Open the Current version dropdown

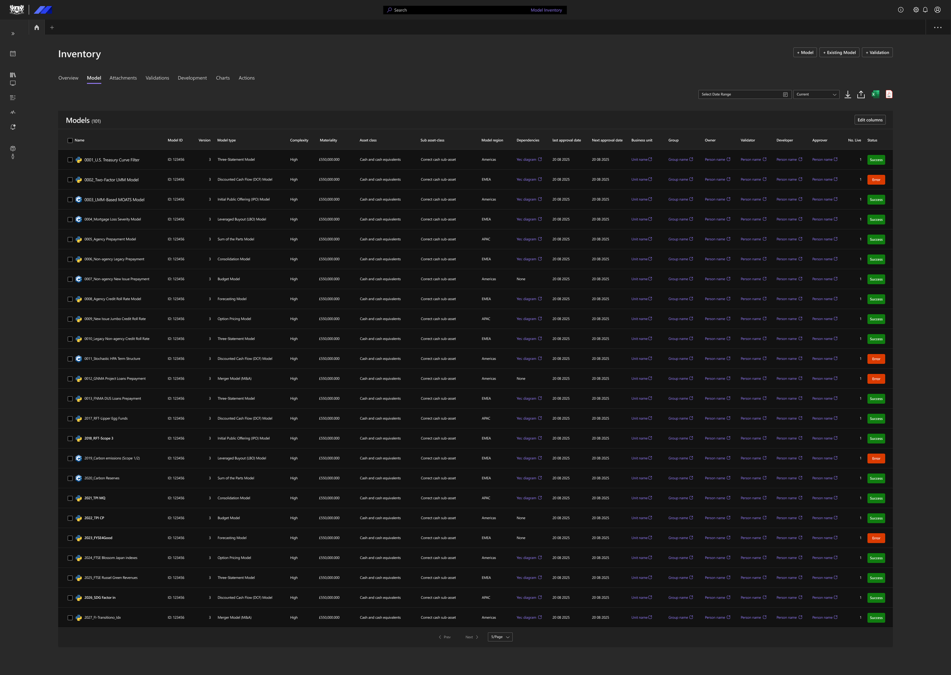tap(816, 94)
